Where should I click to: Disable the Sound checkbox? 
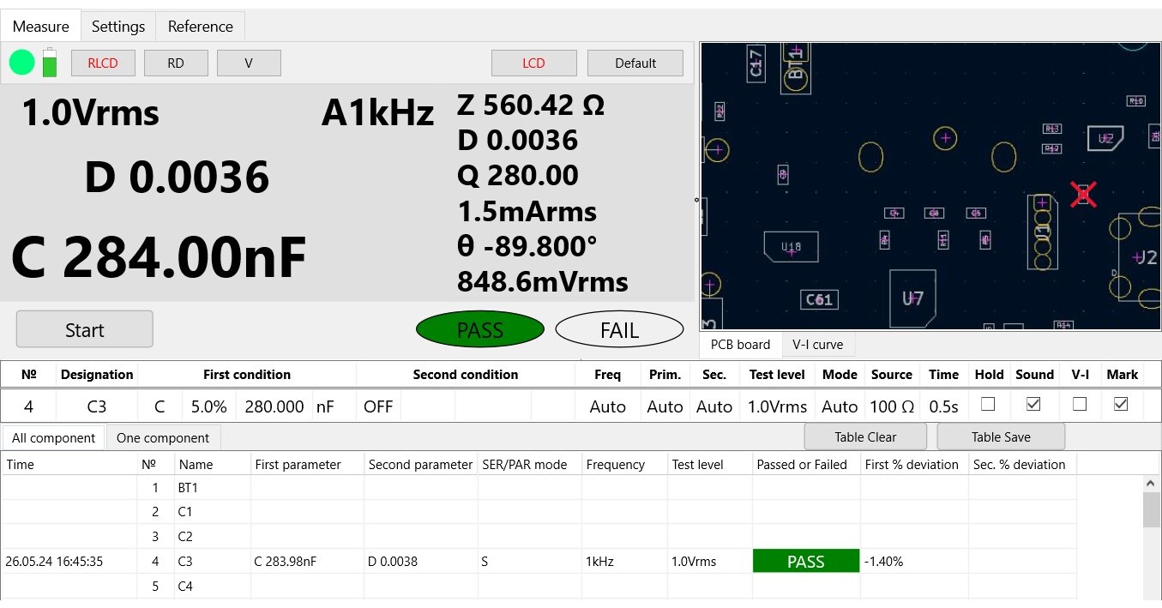[1033, 404]
